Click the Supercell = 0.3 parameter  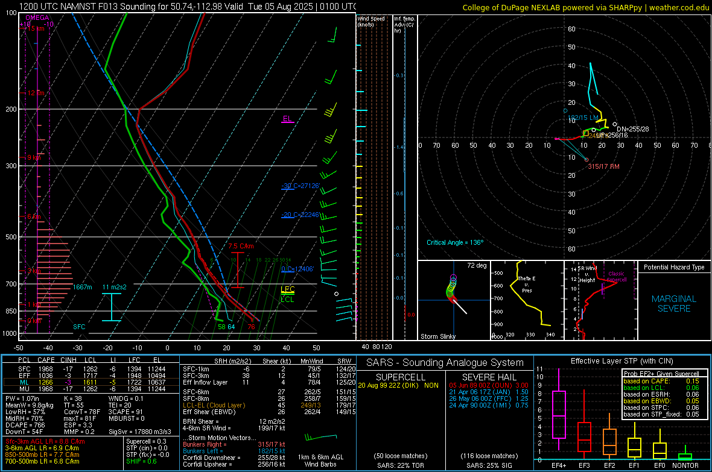[146, 441]
